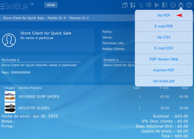Open the checklist icon in toolbar
The width and height of the screenshot is (194, 139).
coord(165,5)
